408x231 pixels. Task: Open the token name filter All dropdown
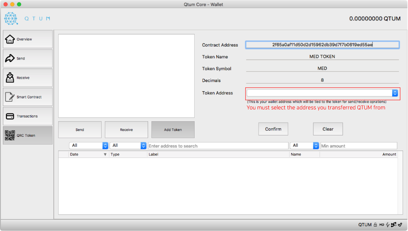coord(304,146)
